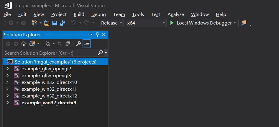Open the Build menu
The height and width of the screenshot is (127, 279).
point(79,14)
